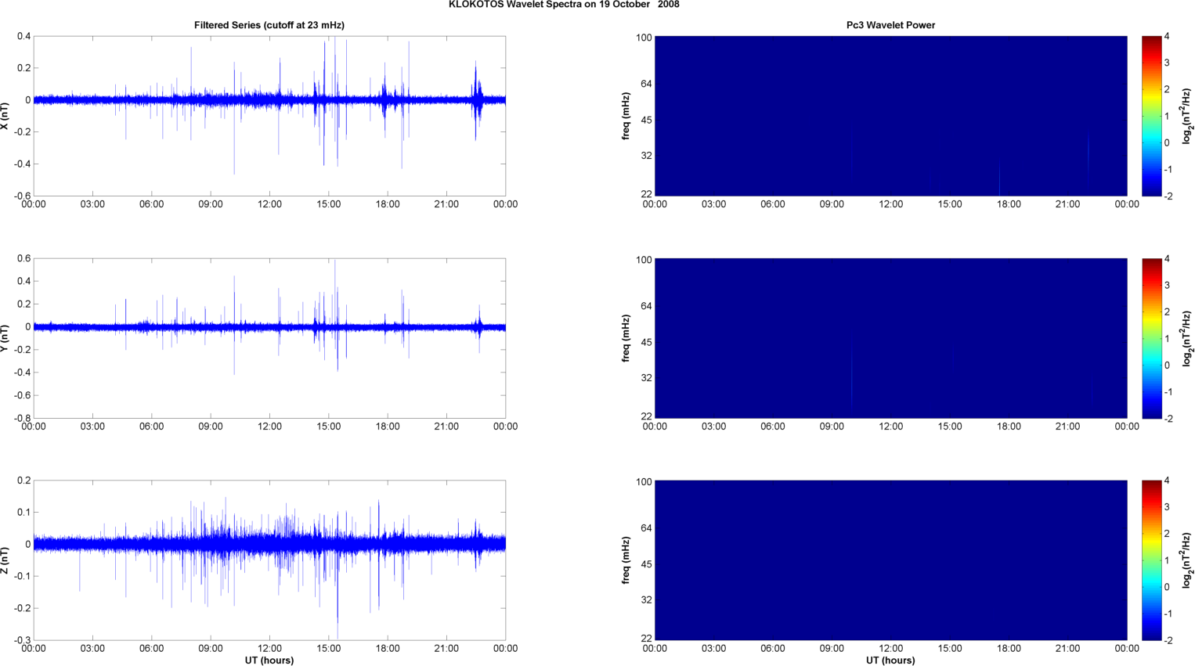
Task: Click the KLOKOTOS Wavelet Spectra figure title
Action: pyautogui.click(x=564, y=5)
